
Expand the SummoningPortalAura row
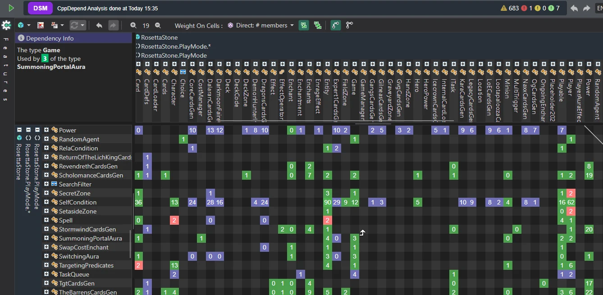coord(46,238)
